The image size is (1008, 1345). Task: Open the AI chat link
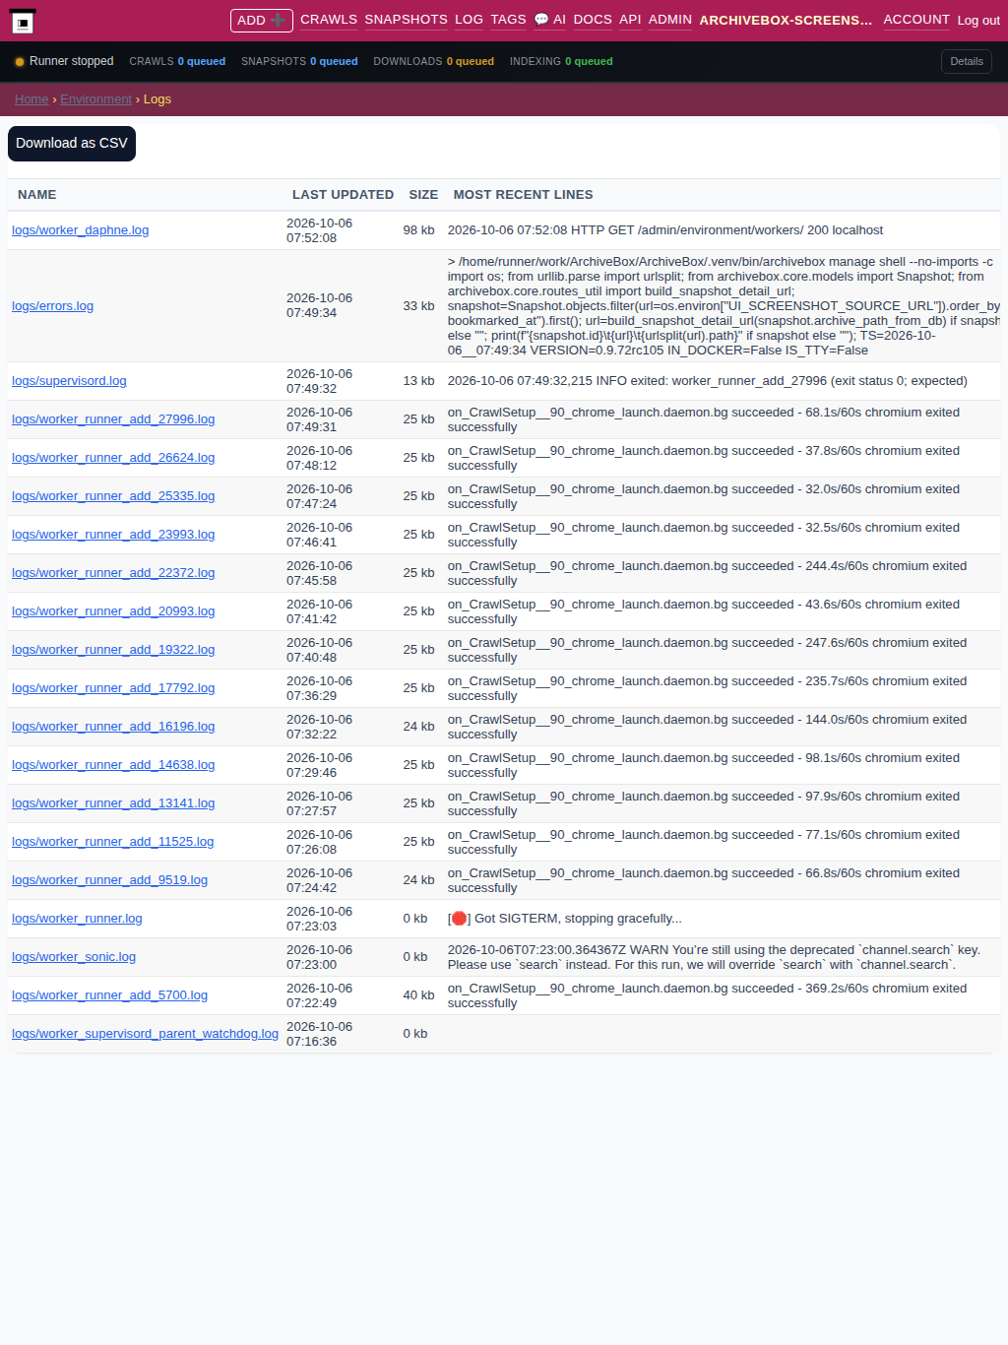coord(549,20)
